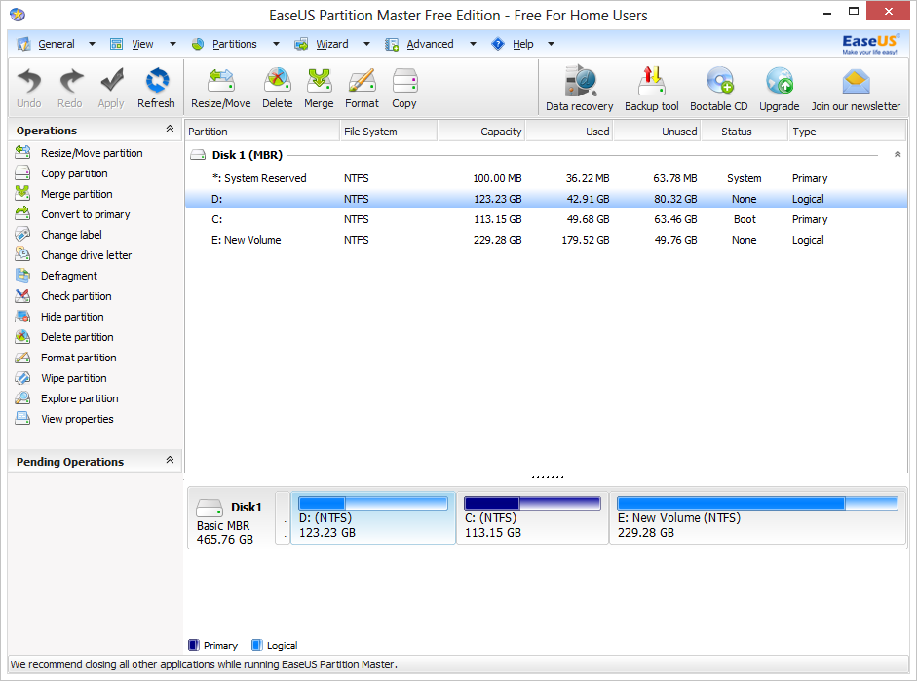Click the Defragment sidebar icon
Image resolution: width=917 pixels, height=681 pixels.
point(22,276)
